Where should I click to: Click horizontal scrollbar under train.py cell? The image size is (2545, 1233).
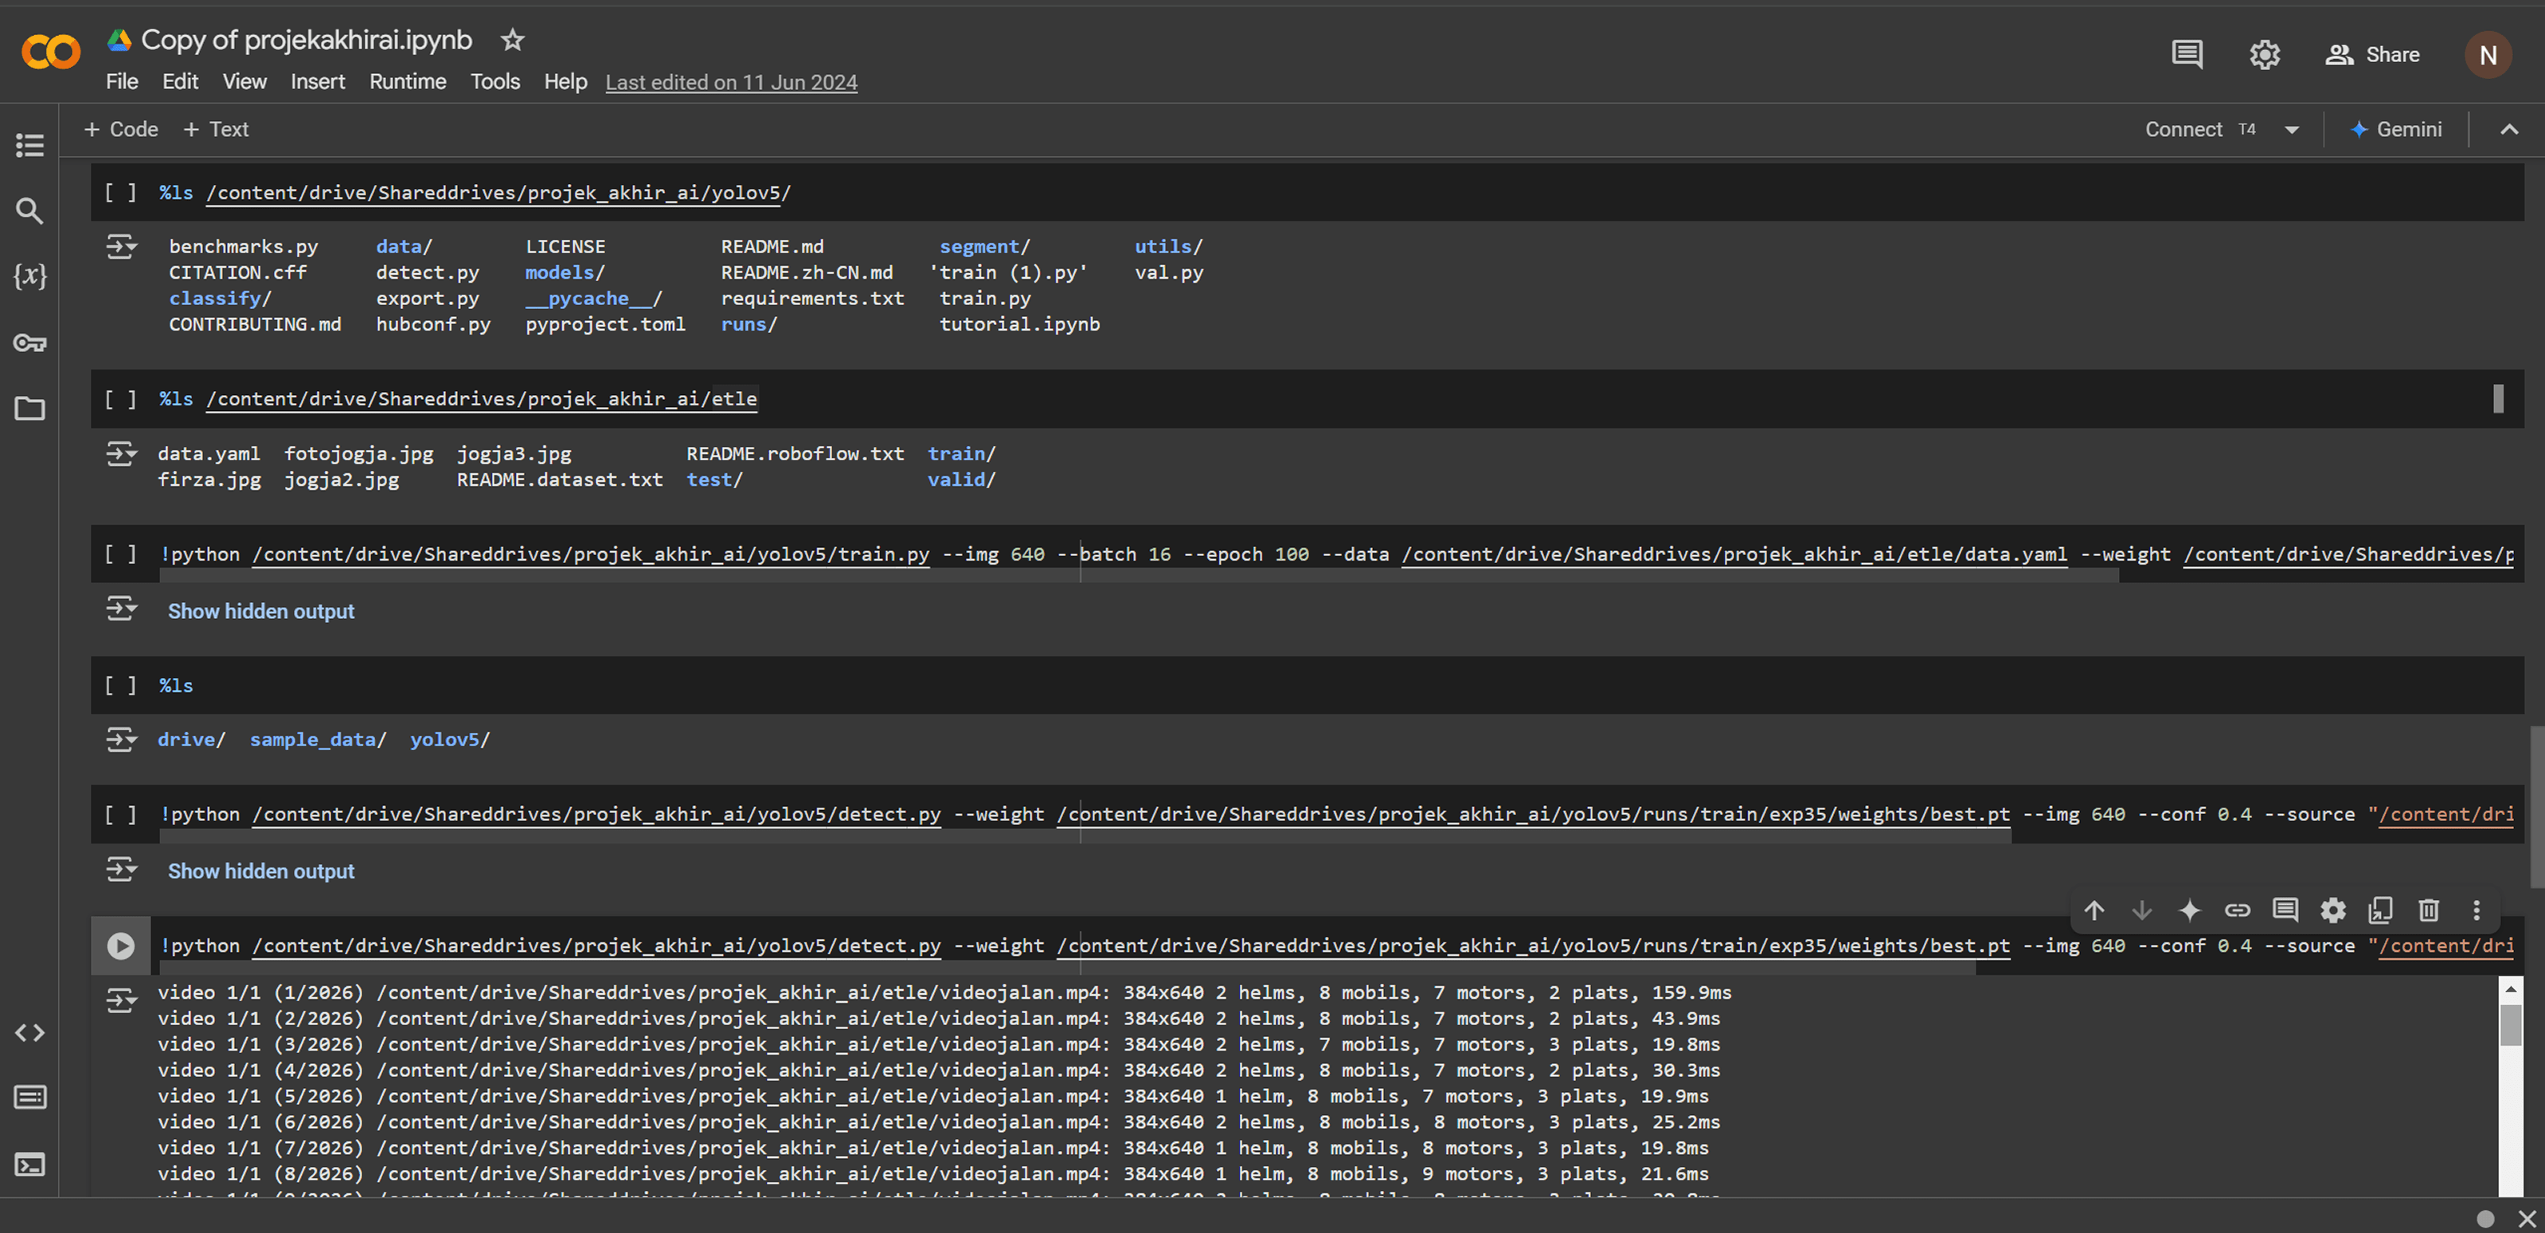click(1140, 577)
